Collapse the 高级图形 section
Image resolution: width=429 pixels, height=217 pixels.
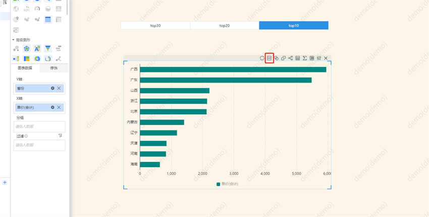point(14,40)
